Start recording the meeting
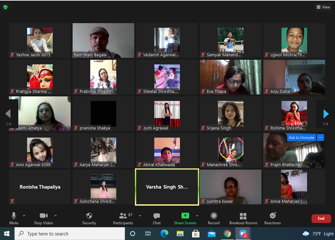The height and width of the screenshot is (240, 335). [x=214, y=218]
